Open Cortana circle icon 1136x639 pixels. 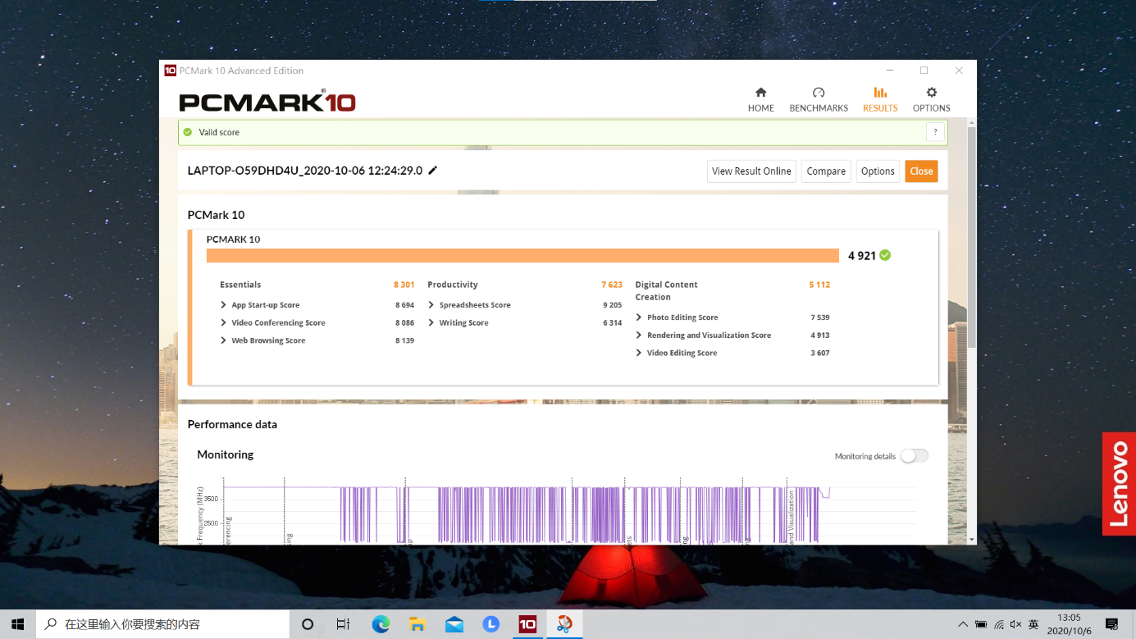point(308,624)
